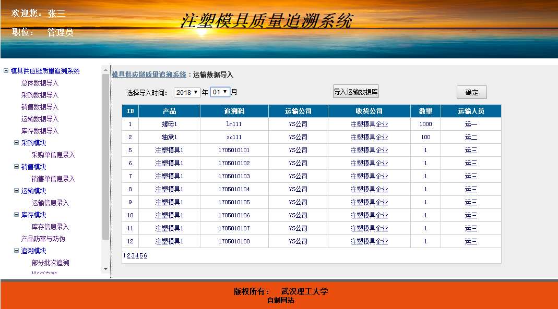Open the year 2018 dropdown
The image size is (558, 309).
click(187, 92)
